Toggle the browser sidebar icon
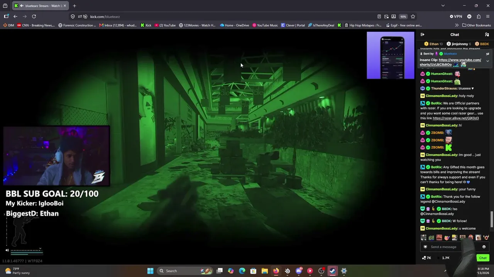The image size is (494, 277). point(6,17)
